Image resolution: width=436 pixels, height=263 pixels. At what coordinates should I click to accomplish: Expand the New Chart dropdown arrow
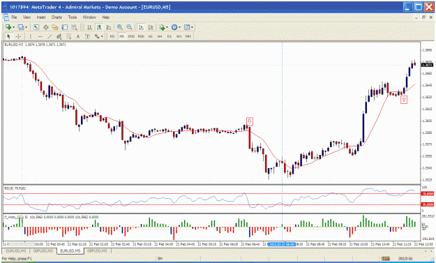pos(14,27)
